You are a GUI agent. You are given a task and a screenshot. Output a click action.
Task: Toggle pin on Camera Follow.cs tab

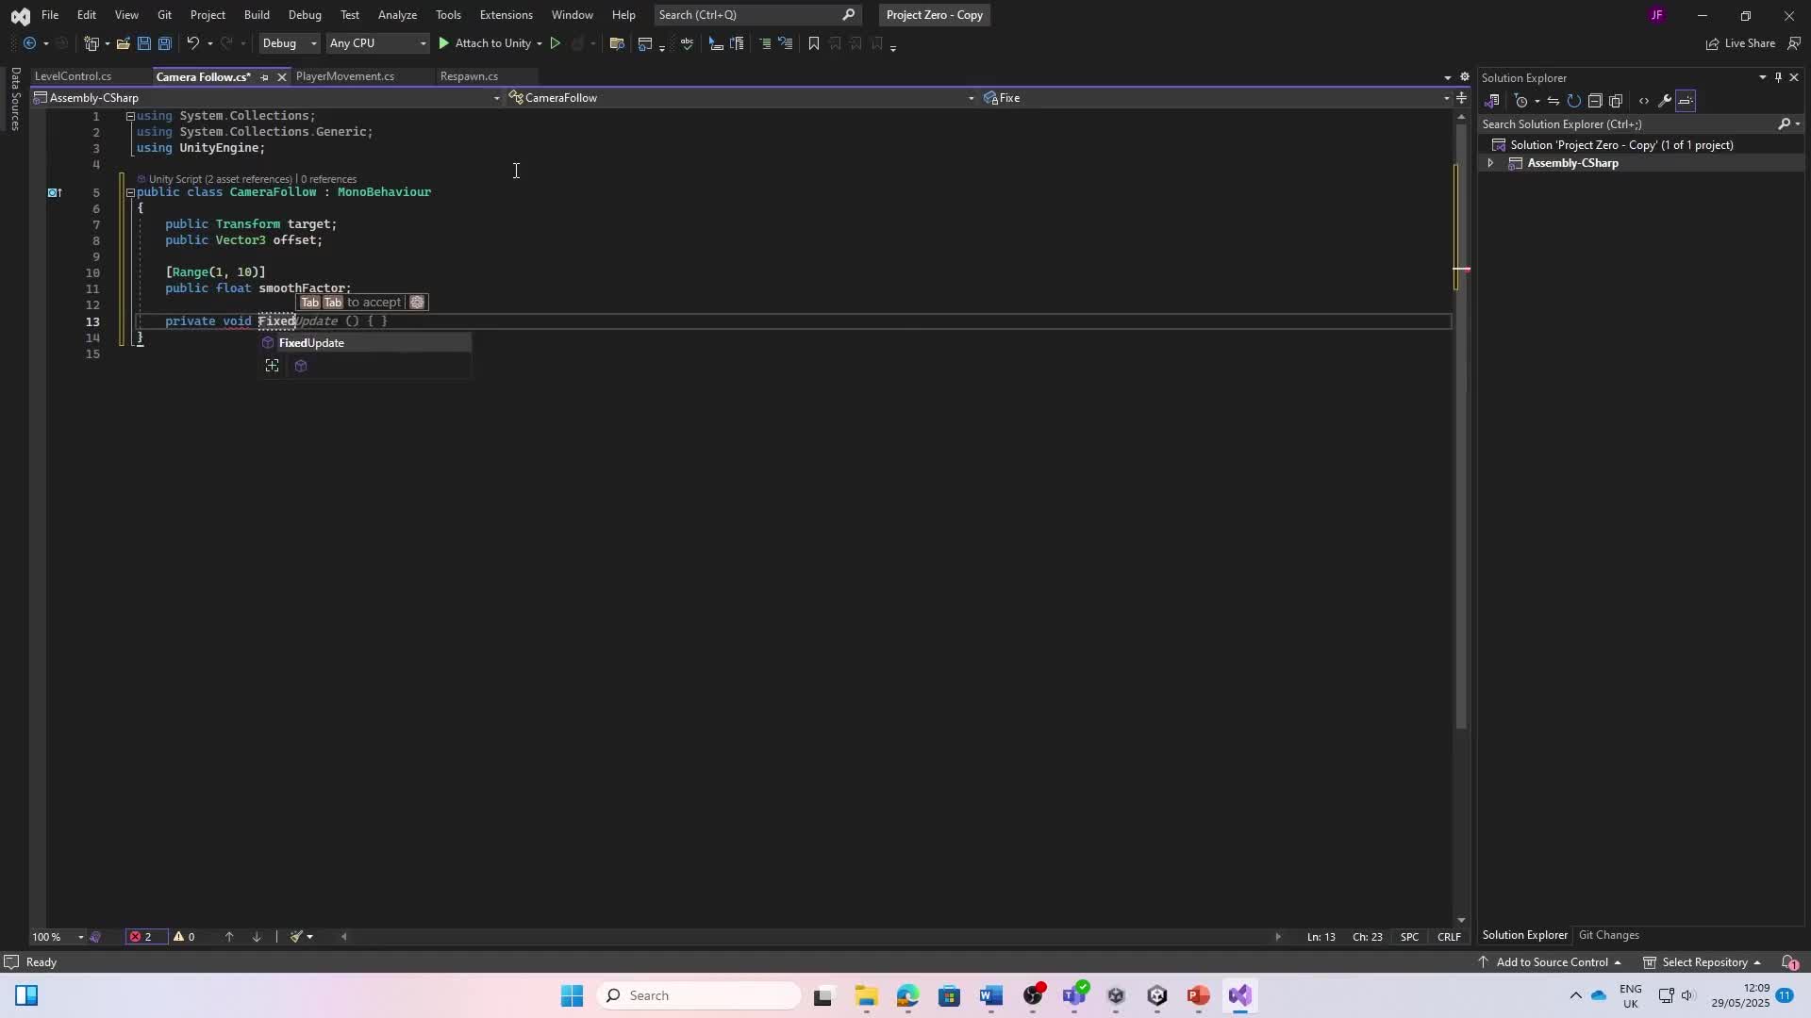click(x=264, y=77)
